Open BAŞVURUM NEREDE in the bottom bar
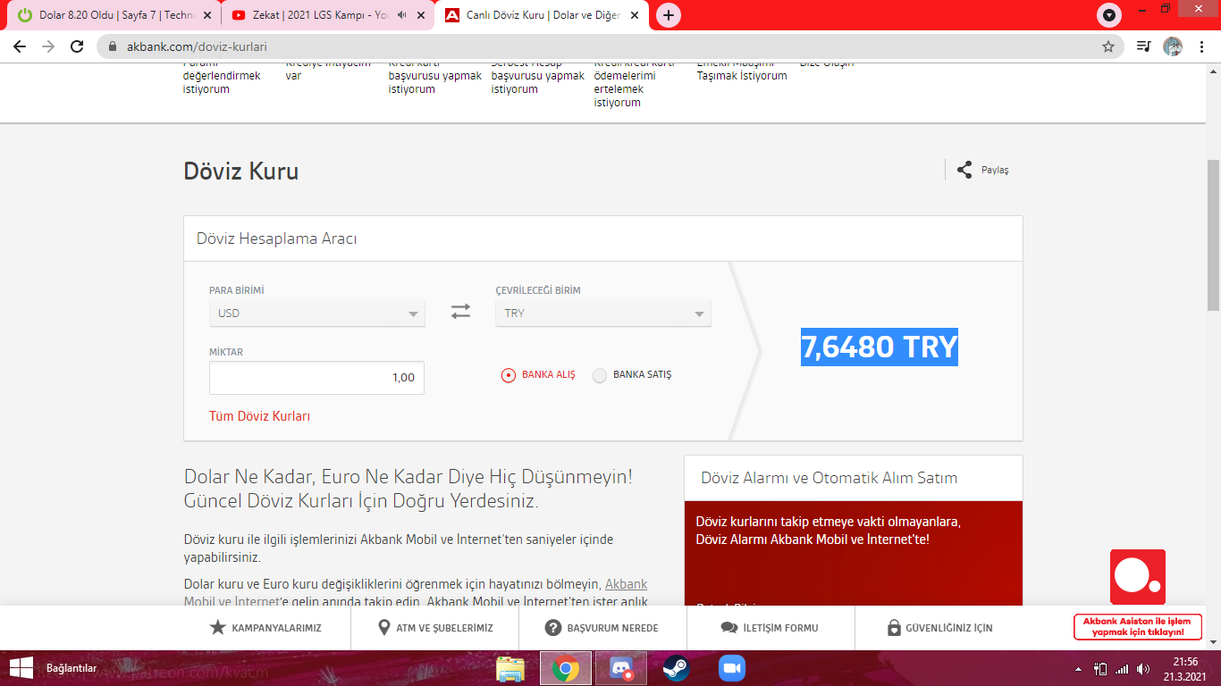This screenshot has height=686, width=1221. (x=612, y=628)
